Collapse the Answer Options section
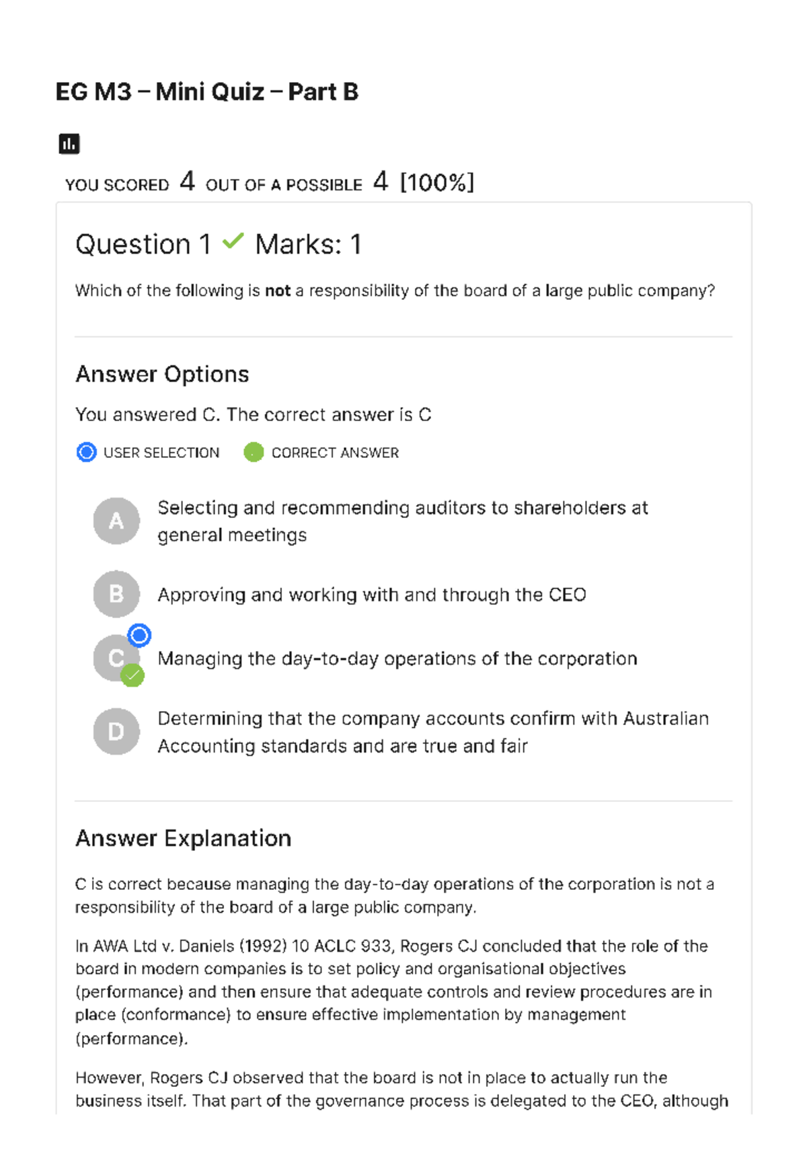Image resolution: width=807 pixels, height=1169 pixels. (162, 374)
